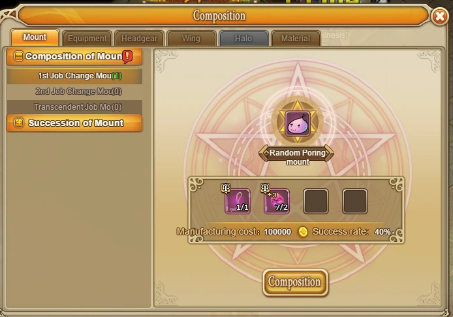The image size is (453, 317).
Task: Switch to the Wing tab
Action: (x=191, y=39)
